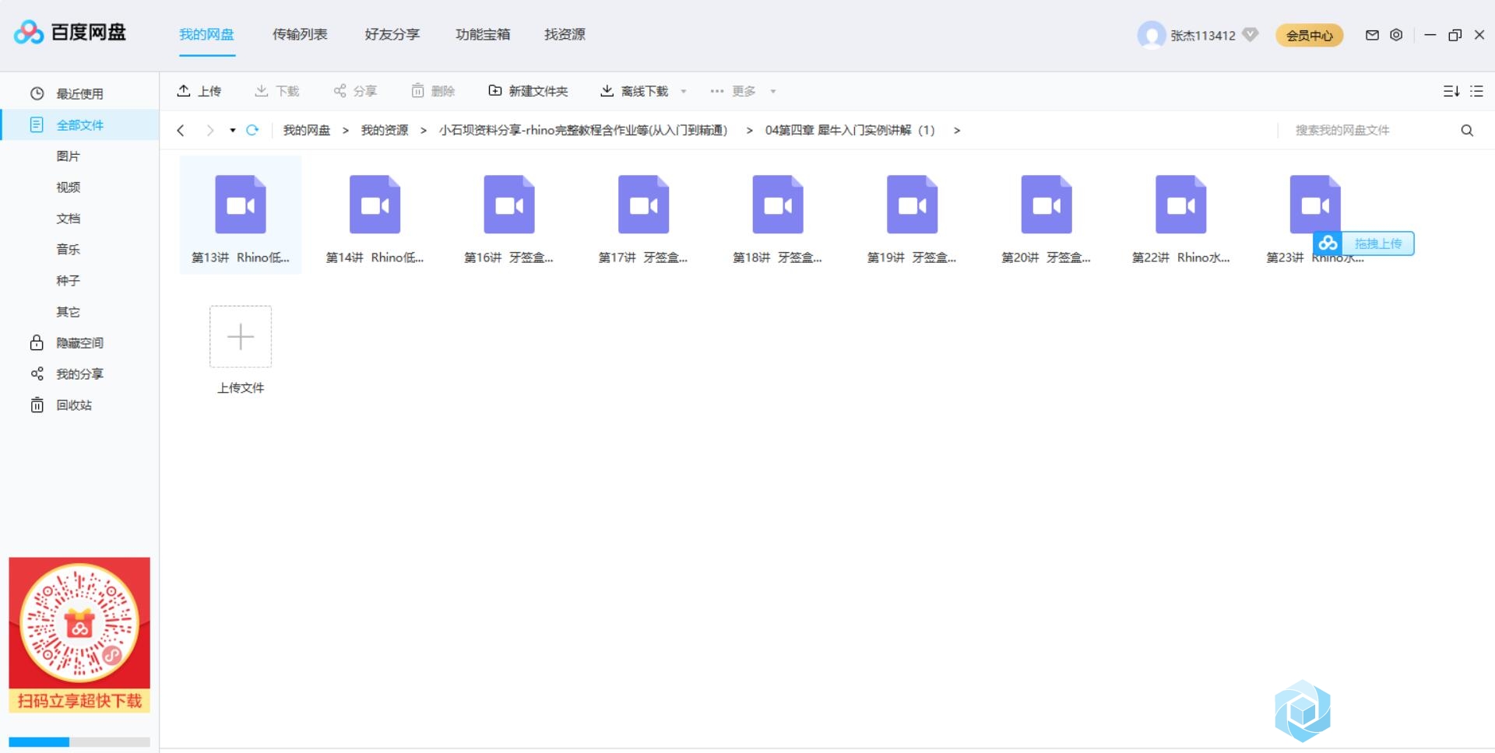Click the QR code download banner

tap(79, 635)
